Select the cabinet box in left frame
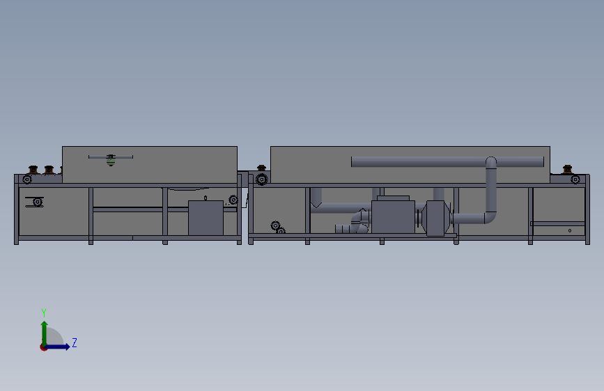604x391 pixels. (206, 218)
